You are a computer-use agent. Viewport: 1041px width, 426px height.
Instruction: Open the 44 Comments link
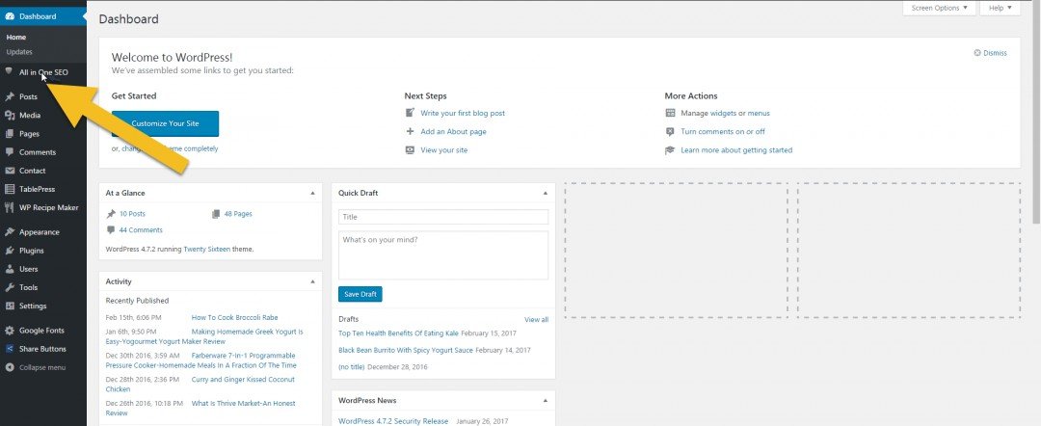pyautogui.click(x=141, y=230)
